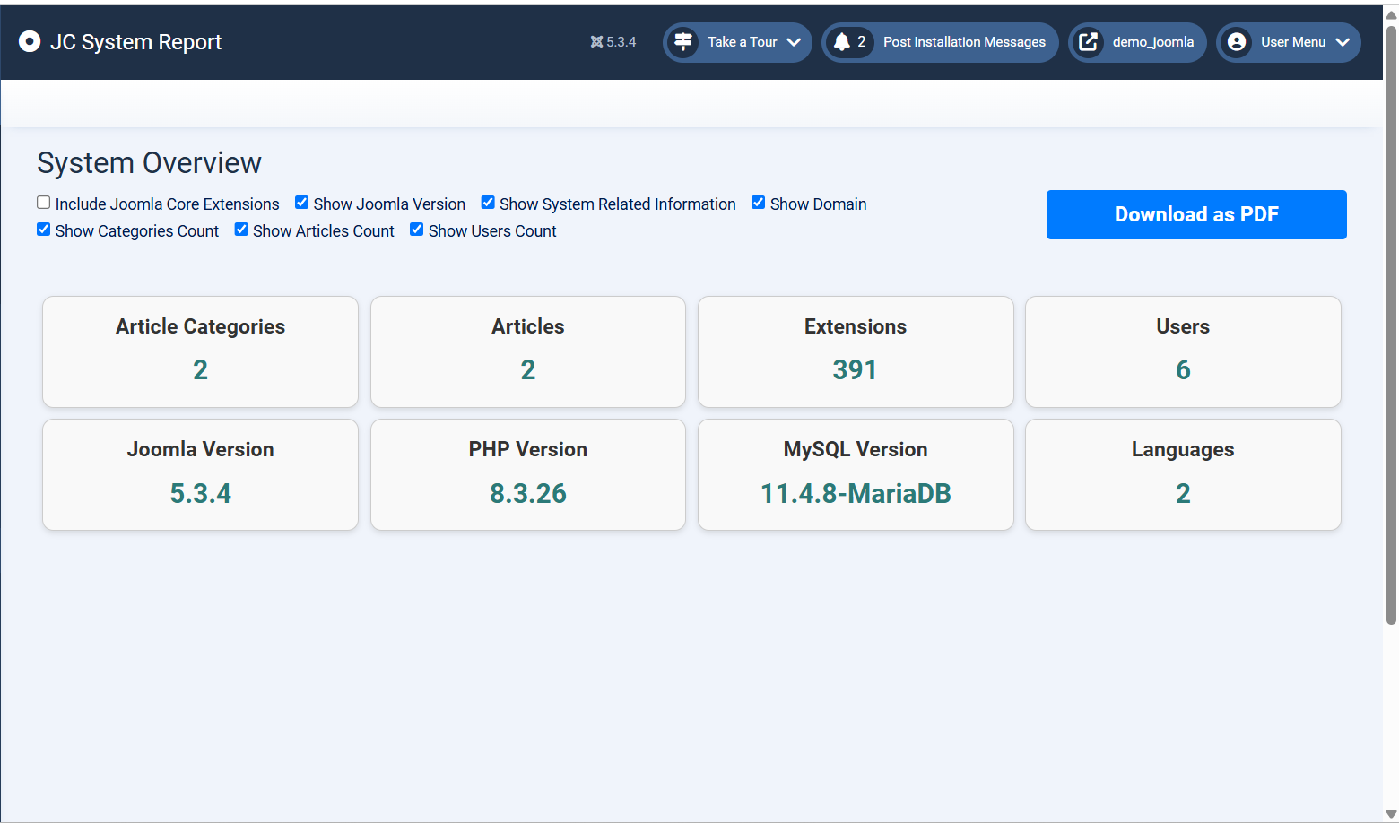1399x823 pixels.
Task: Click the vertical scrollbar down arrow
Action: [x=1391, y=814]
